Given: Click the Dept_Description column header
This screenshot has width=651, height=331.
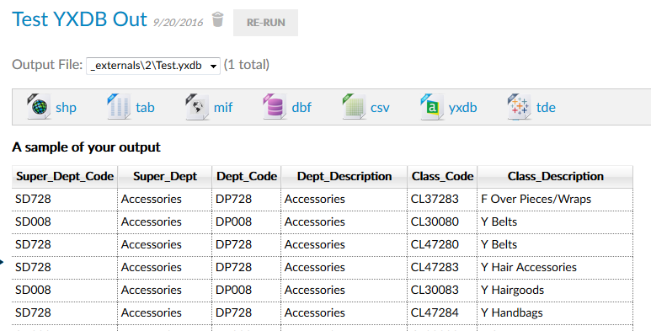Looking at the screenshot, I should (344, 177).
